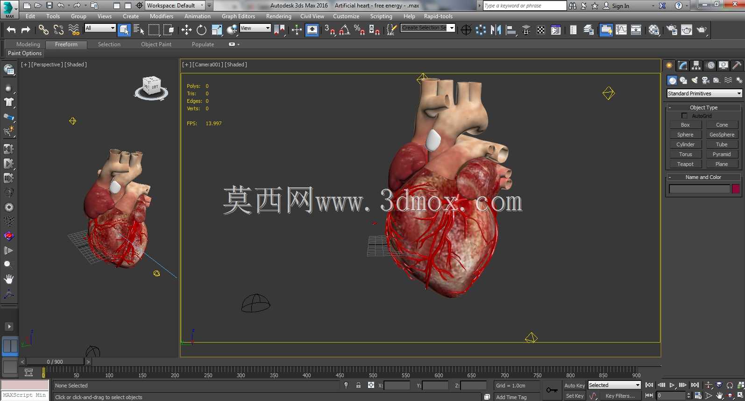Switch to the Populate ribbon tab
The image size is (745, 401).
[x=203, y=44]
